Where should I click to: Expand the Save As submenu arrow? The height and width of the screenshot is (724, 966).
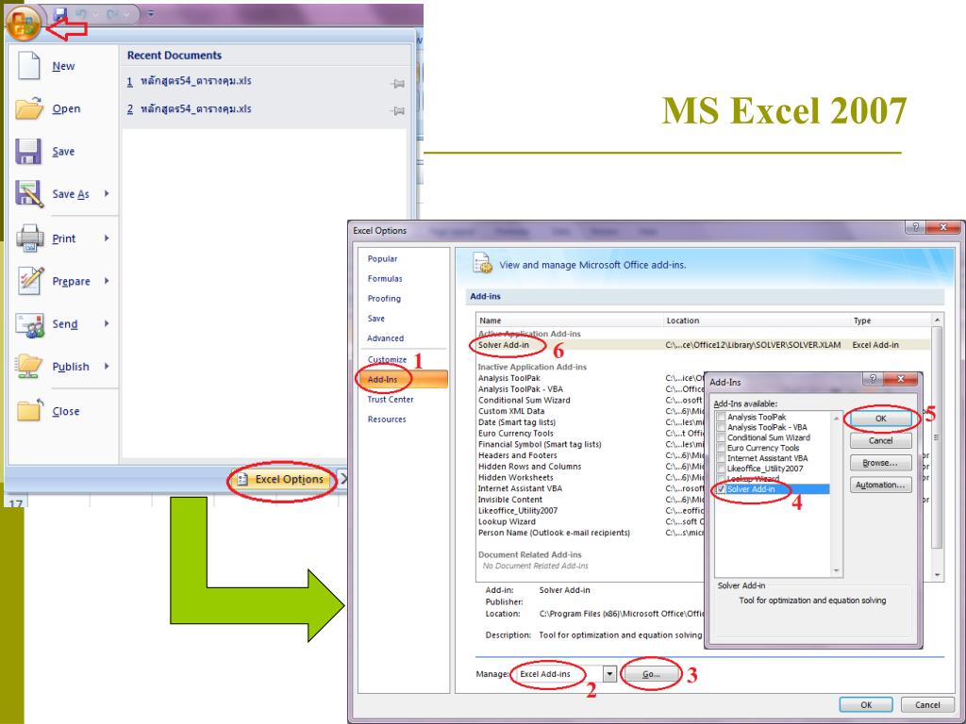(x=107, y=193)
